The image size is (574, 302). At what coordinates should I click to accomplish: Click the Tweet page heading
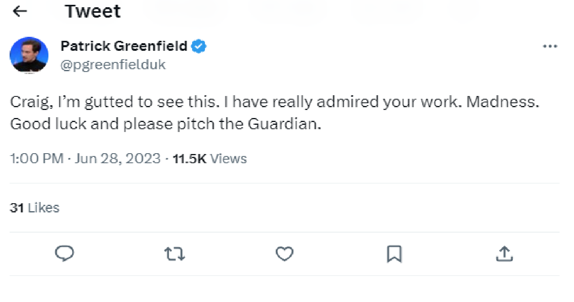coord(92,12)
